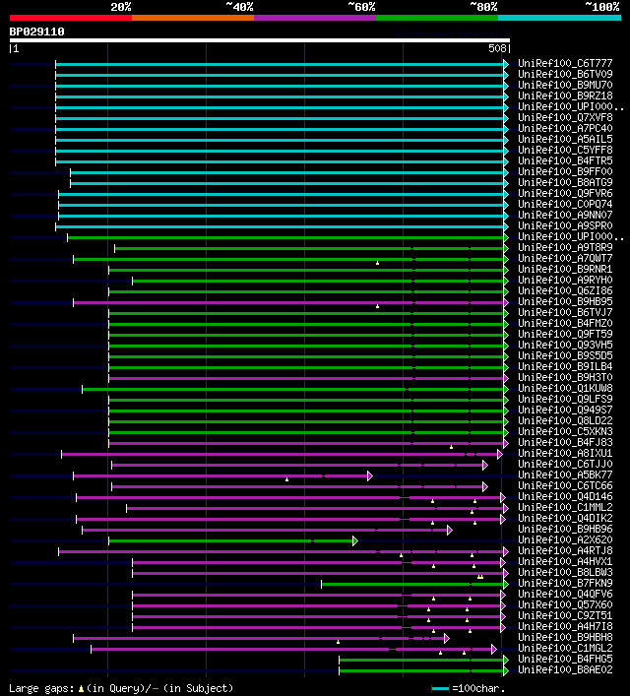This screenshot has height=696, width=630.
Task: Select the UniRef100_A7QWT7 label
Action: click(x=565, y=258)
